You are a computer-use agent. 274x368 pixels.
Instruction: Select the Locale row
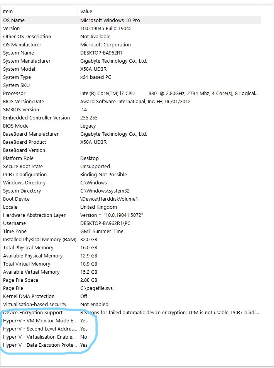tap(132, 207)
